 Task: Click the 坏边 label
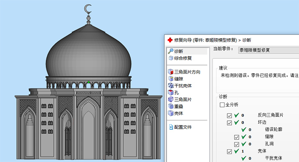[262, 122]
